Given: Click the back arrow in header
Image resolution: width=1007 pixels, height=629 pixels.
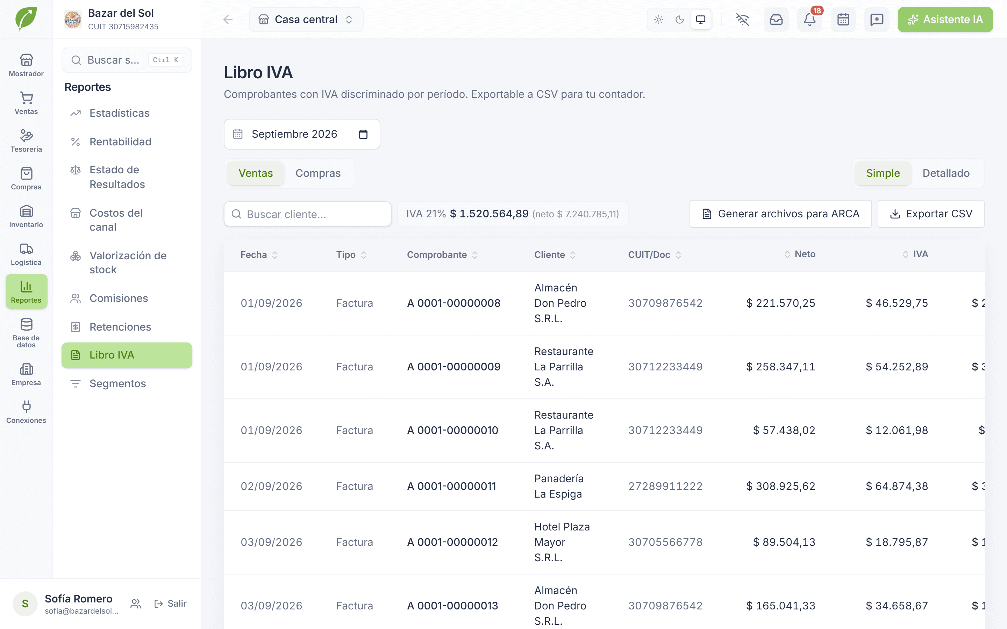Looking at the screenshot, I should [x=228, y=20].
